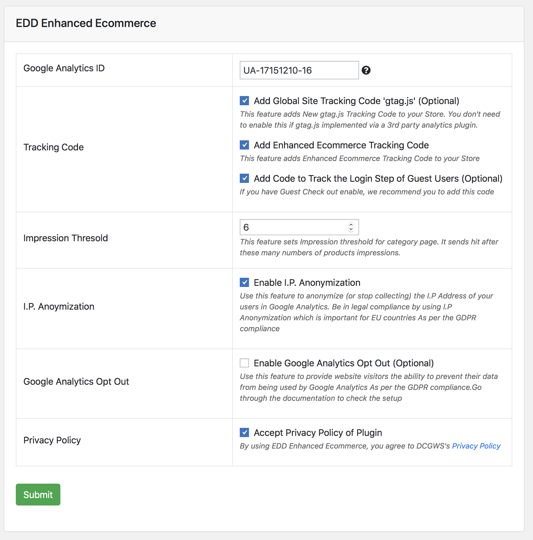Click the 'Tracking Code' row label

coord(53,147)
